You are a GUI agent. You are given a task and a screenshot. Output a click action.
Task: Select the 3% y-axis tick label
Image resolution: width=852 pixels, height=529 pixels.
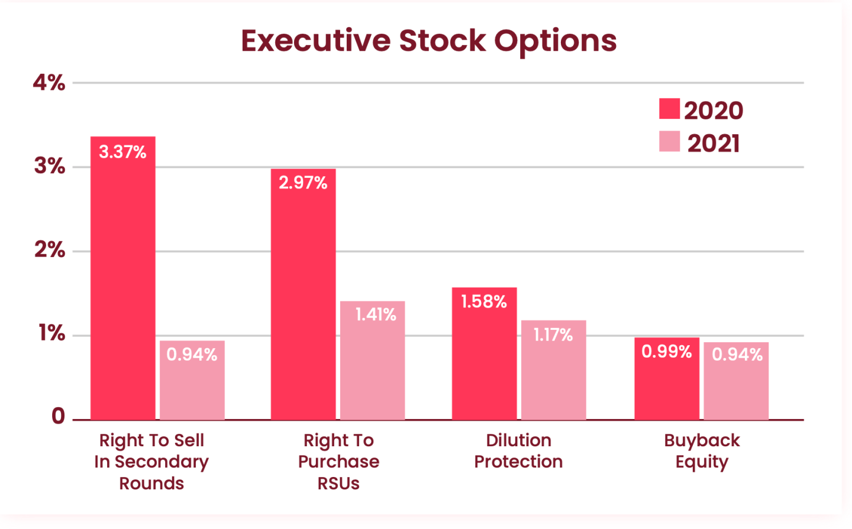(50, 166)
